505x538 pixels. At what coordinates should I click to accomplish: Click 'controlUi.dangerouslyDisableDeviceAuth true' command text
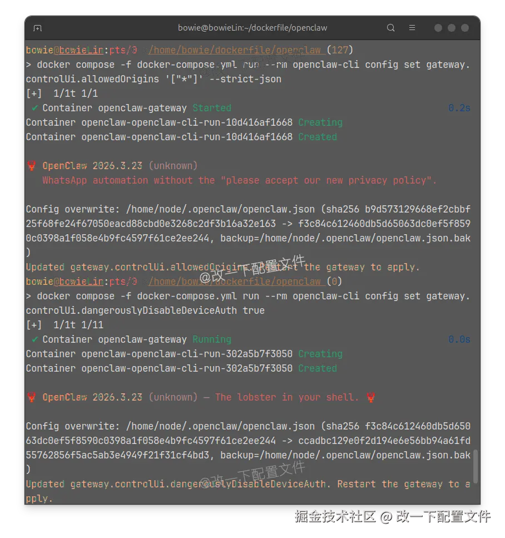[145, 310]
